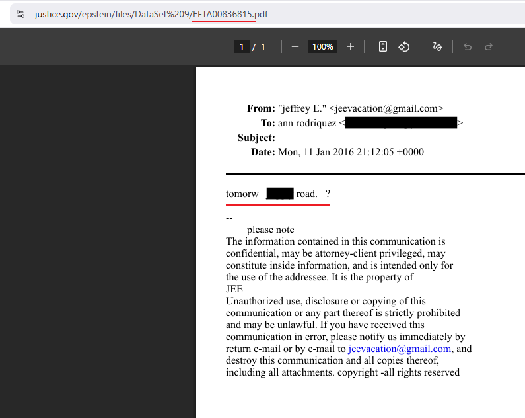The width and height of the screenshot is (525, 418).
Task: Click the word "tomorw" in message body
Action: click(242, 194)
